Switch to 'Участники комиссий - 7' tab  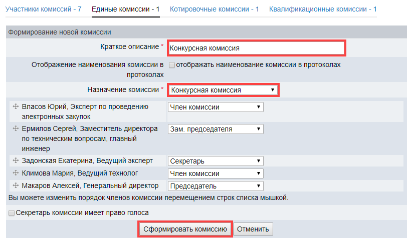(x=43, y=9)
